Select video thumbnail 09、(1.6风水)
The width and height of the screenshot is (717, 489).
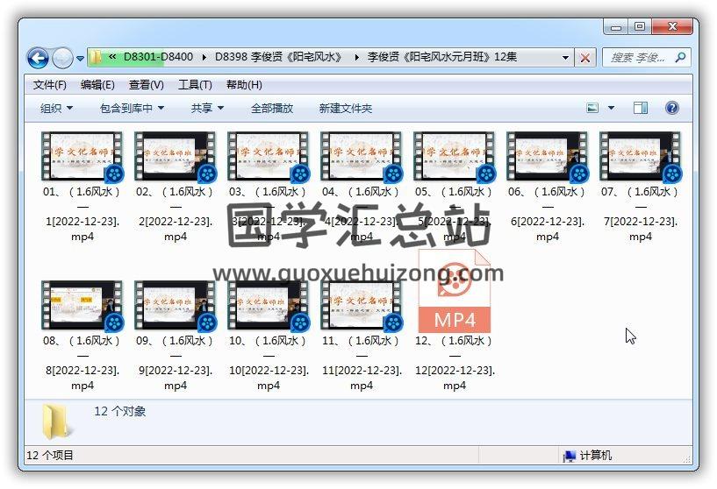point(176,306)
